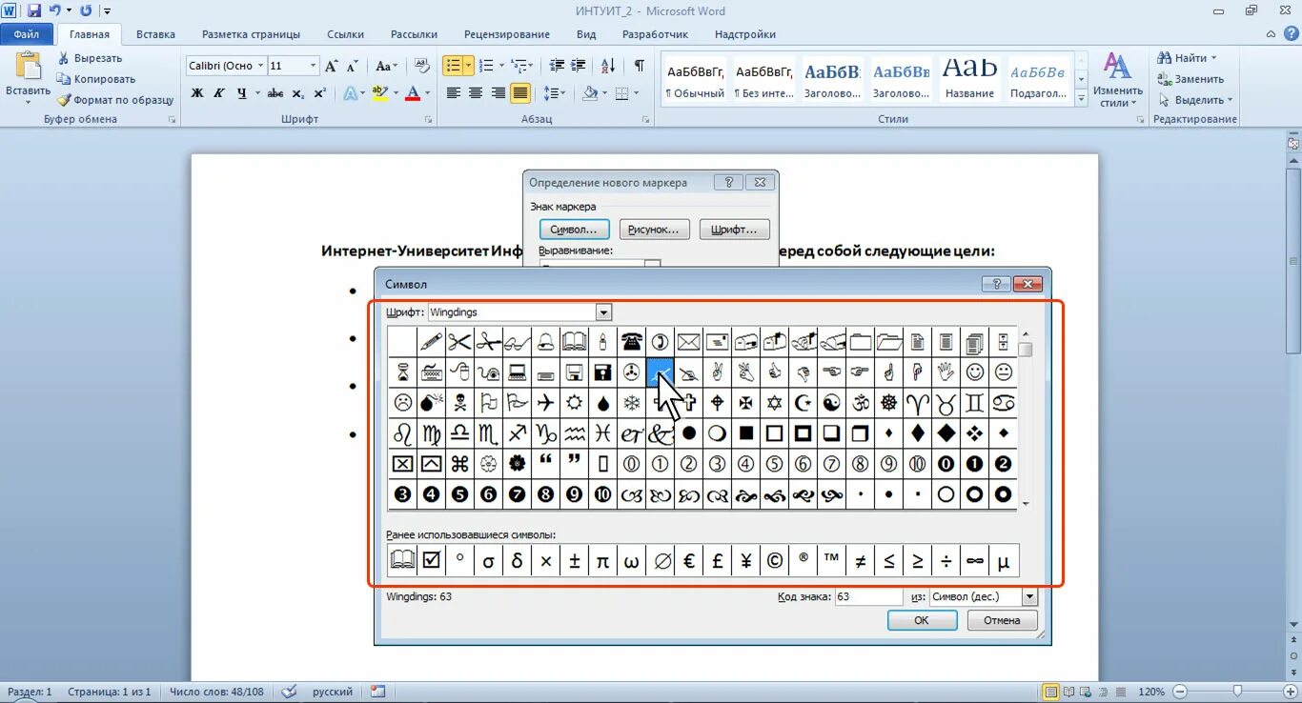This screenshot has height=703, width=1302.
Task: Open the 'из' character set dropdown
Action: click(x=1029, y=596)
